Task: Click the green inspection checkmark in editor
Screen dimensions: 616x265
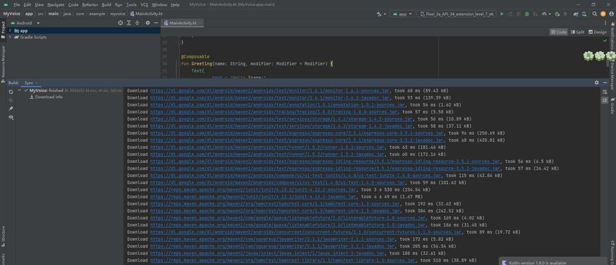Action: tap(605, 40)
